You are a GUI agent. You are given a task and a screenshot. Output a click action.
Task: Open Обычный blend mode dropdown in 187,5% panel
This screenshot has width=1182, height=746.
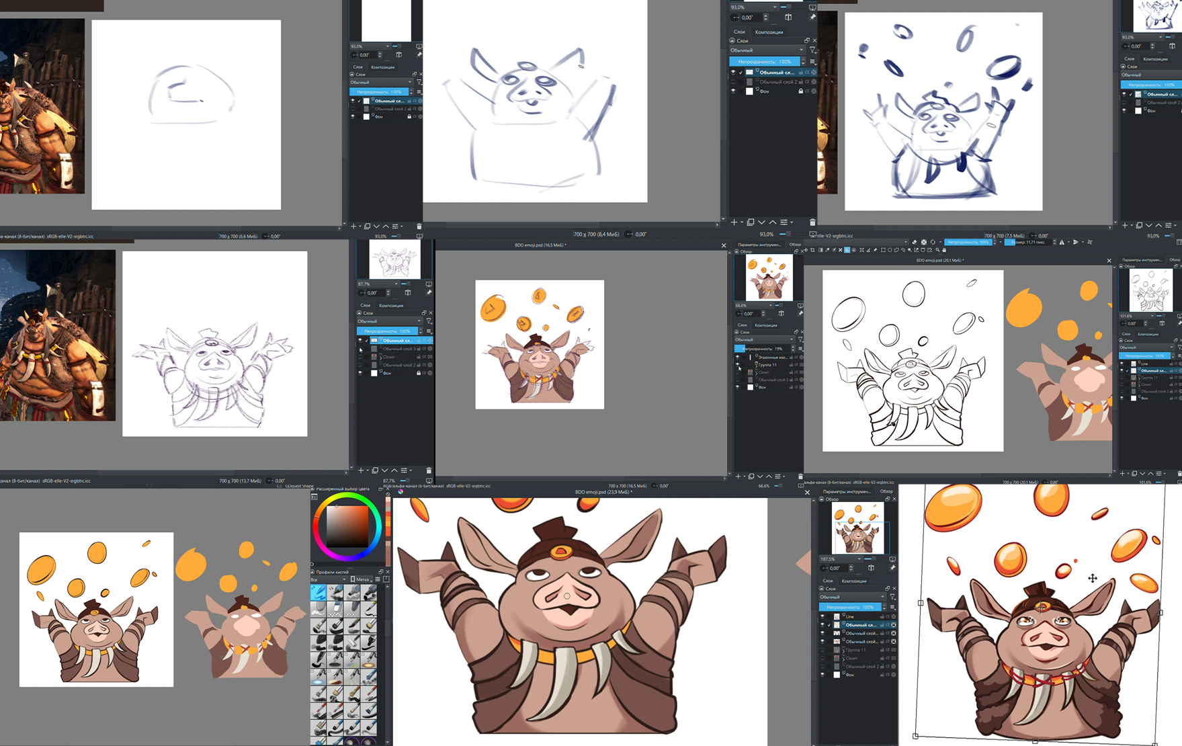pyautogui.click(x=853, y=597)
